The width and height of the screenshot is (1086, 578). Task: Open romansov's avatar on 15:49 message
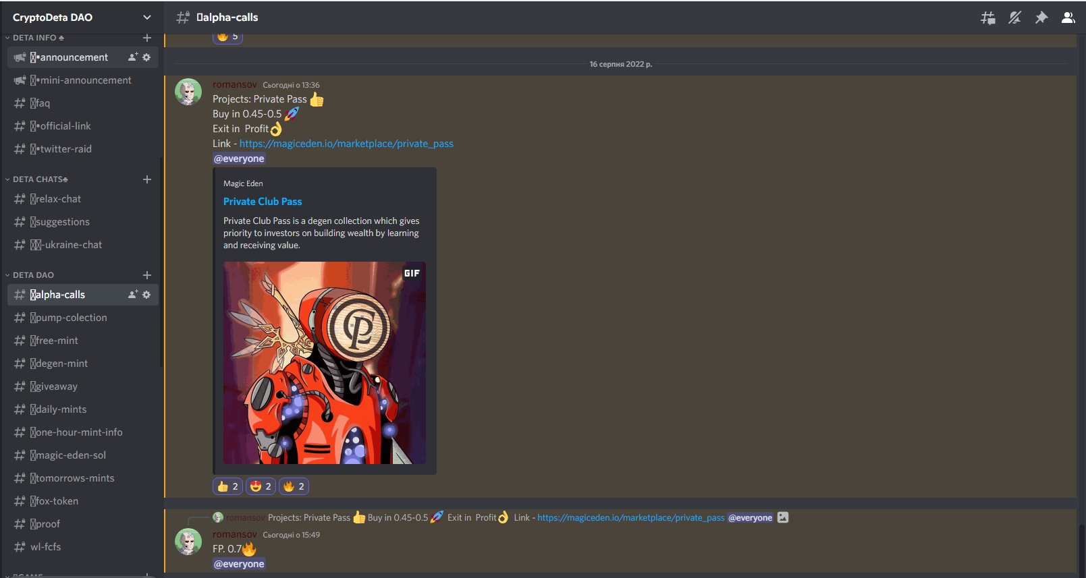coord(188,542)
